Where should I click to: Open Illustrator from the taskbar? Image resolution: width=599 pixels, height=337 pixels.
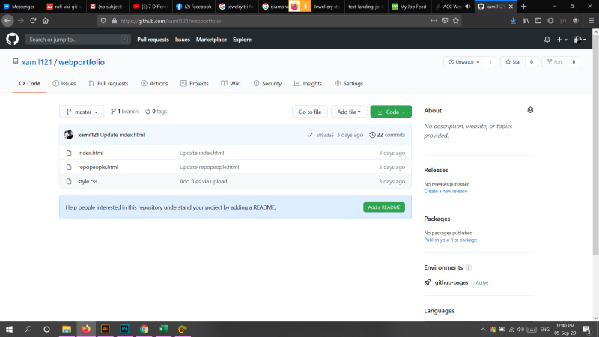pyautogui.click(x=105, y=329)
